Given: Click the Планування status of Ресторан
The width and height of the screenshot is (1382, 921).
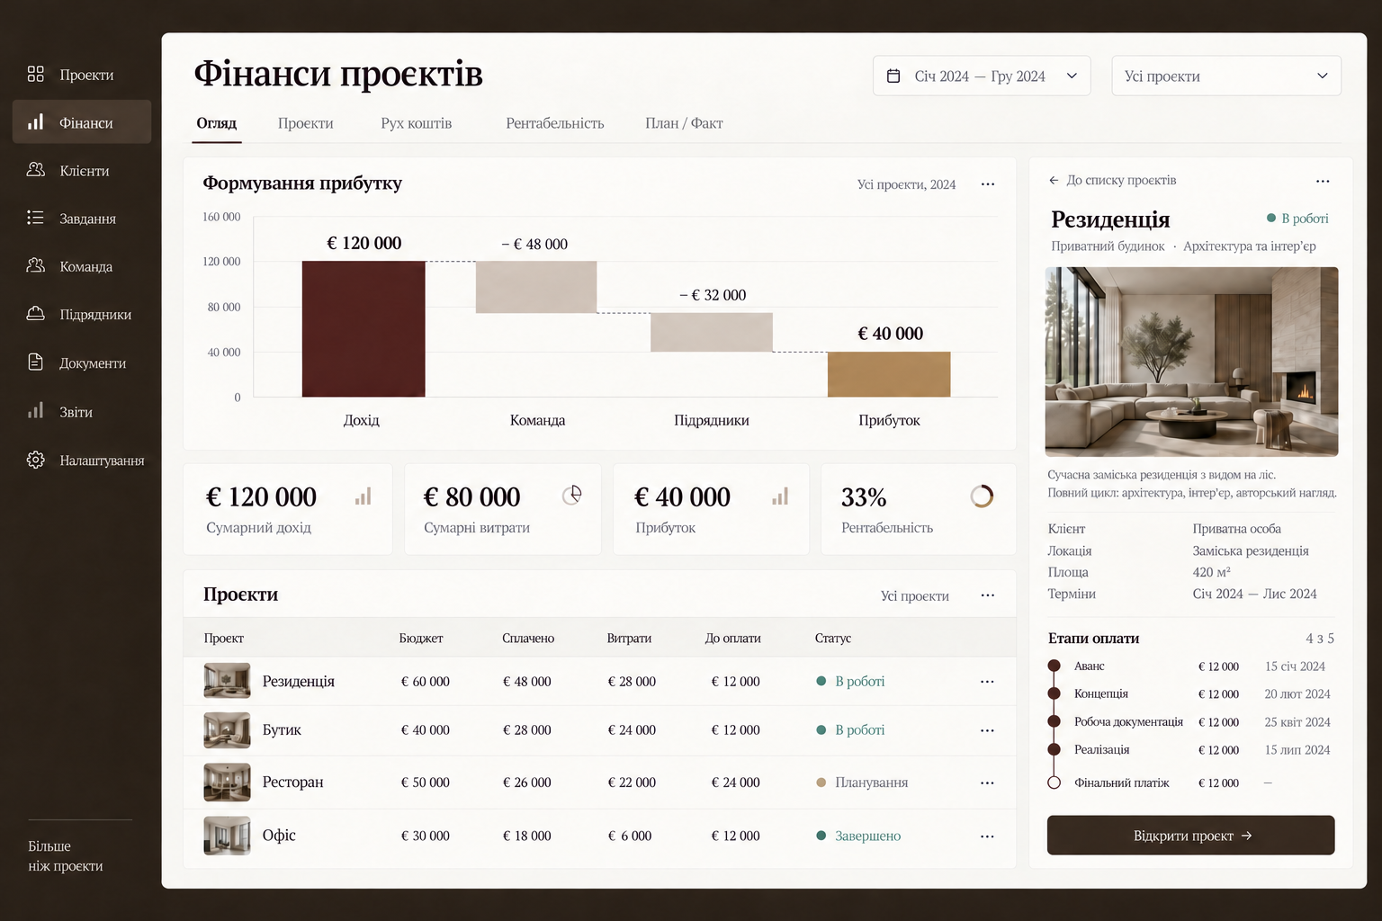Looking at the screenshot, I should (862, 782).
